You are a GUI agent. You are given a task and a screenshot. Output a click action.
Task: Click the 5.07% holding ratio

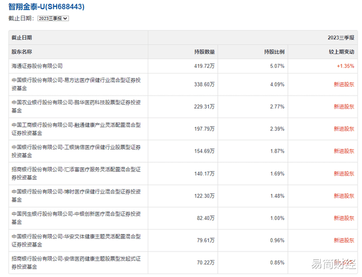(x=277, y=66)
